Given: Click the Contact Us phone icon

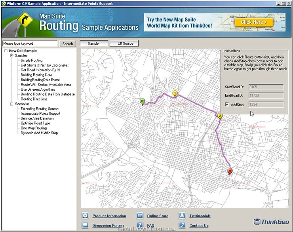Looking at the screenshot, I should (182, 225).
